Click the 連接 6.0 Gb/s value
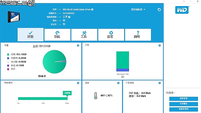The image size is (201, 113). 141,96
